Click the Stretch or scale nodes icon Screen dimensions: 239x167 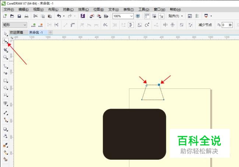(140, 25)
